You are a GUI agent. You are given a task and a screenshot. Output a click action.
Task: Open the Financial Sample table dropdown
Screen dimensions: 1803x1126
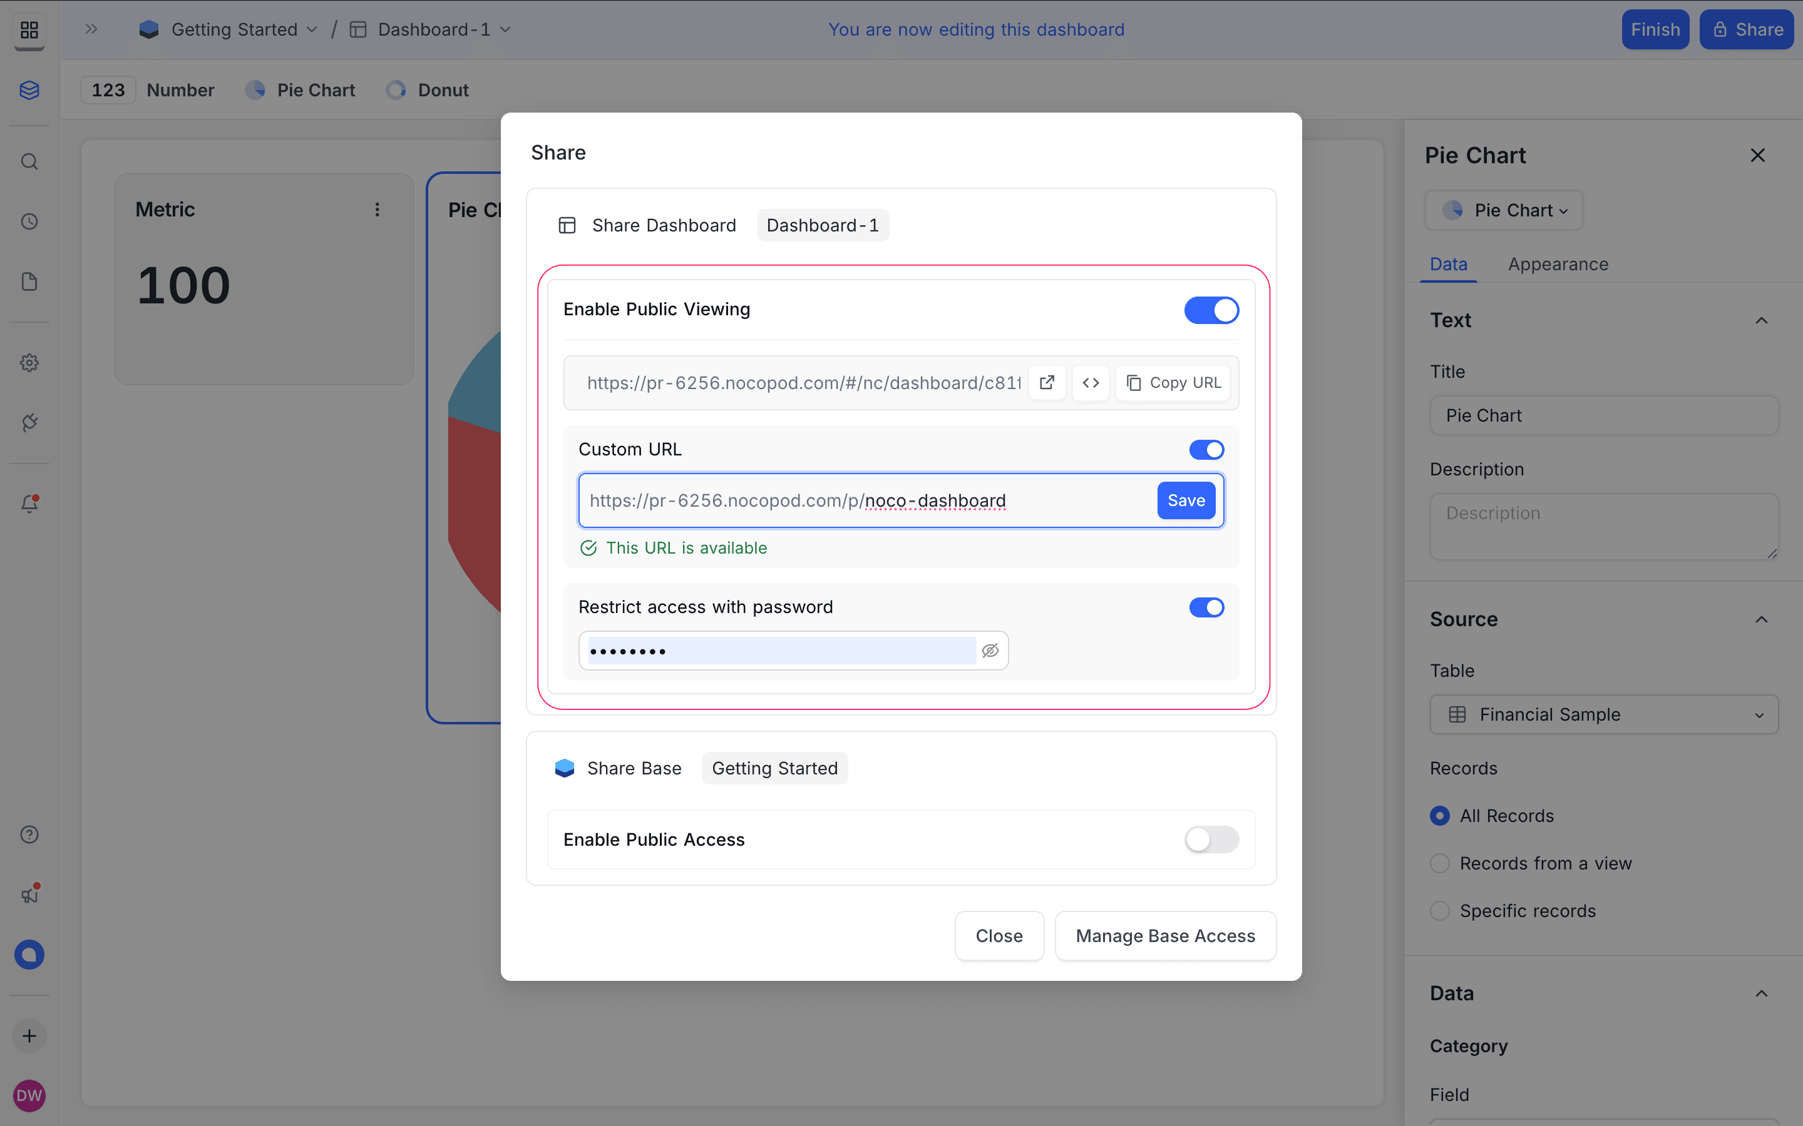(x=1603, y=714)
